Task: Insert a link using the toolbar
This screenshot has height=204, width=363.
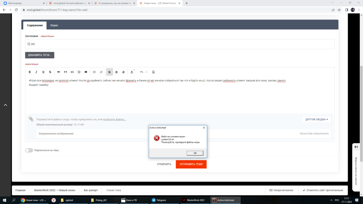Action: 58,72
